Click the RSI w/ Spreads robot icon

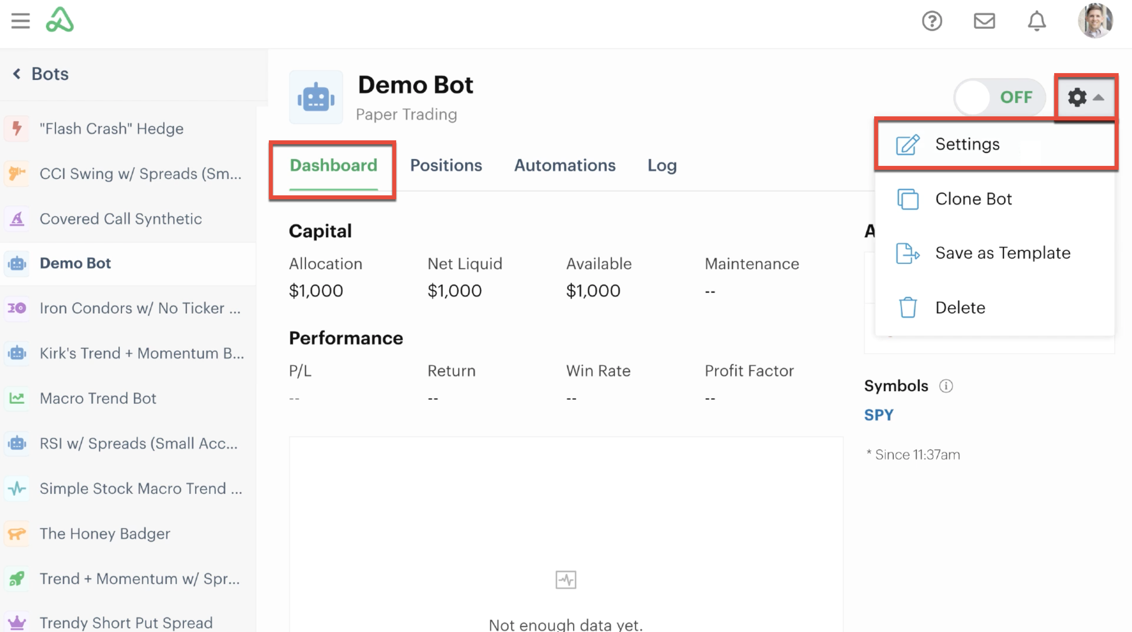pos(17,443)
